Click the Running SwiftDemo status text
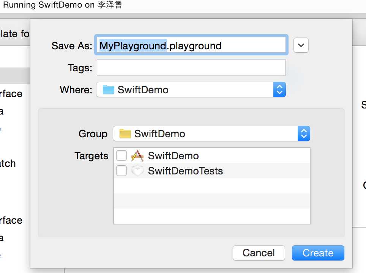 [63, 5]
